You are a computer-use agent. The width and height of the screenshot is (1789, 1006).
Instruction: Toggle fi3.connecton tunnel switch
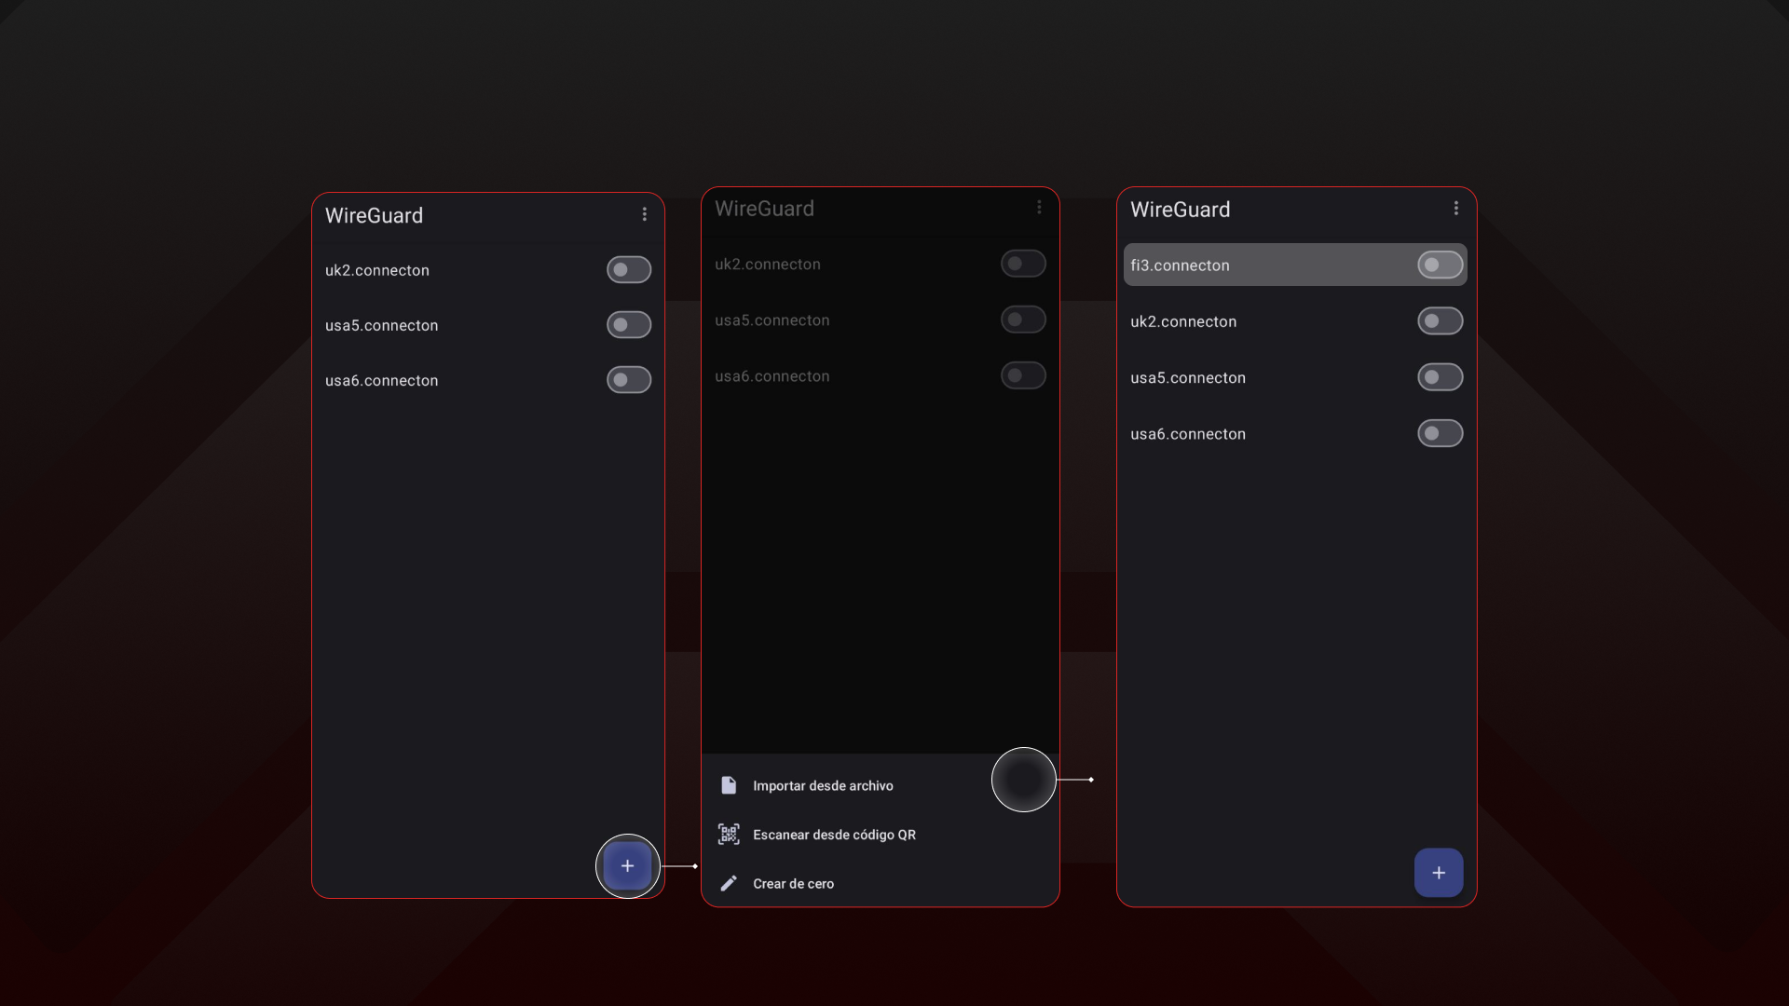coord(1440,265)
